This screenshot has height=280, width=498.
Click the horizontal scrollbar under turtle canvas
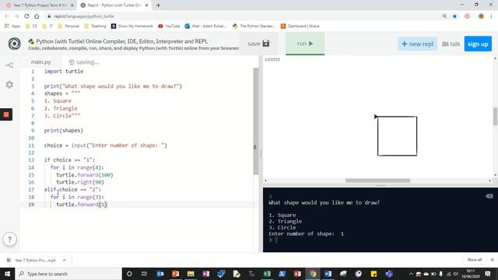click(x=377, y=180)
